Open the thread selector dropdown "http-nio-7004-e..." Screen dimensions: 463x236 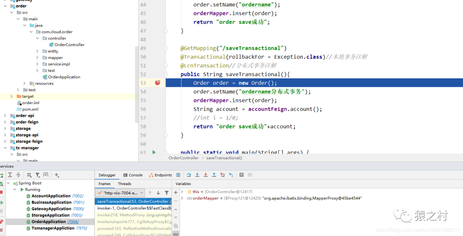coord(120,193)
